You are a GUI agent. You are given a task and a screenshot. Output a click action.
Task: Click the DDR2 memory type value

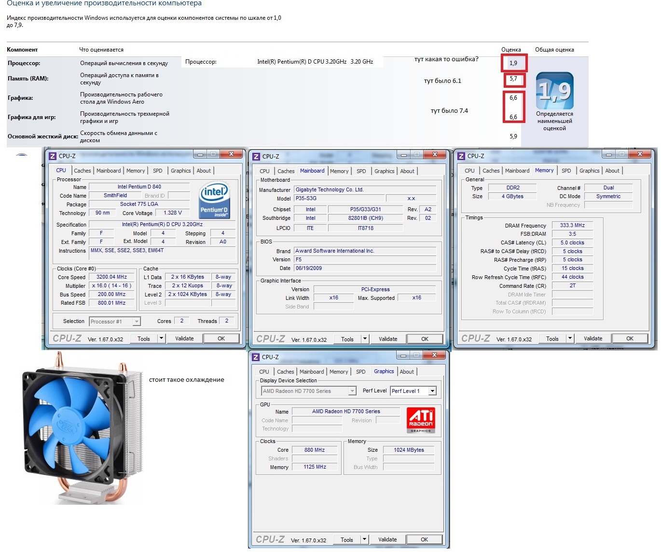[x=513, y=188]
